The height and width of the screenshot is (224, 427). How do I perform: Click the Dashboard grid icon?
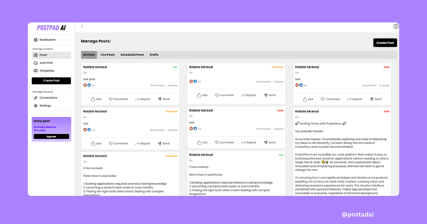tap(35, 40)
